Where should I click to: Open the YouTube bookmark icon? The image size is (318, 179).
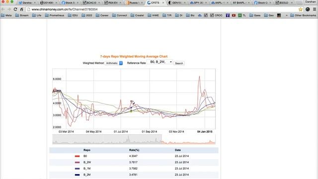click(x=234, y=15)
